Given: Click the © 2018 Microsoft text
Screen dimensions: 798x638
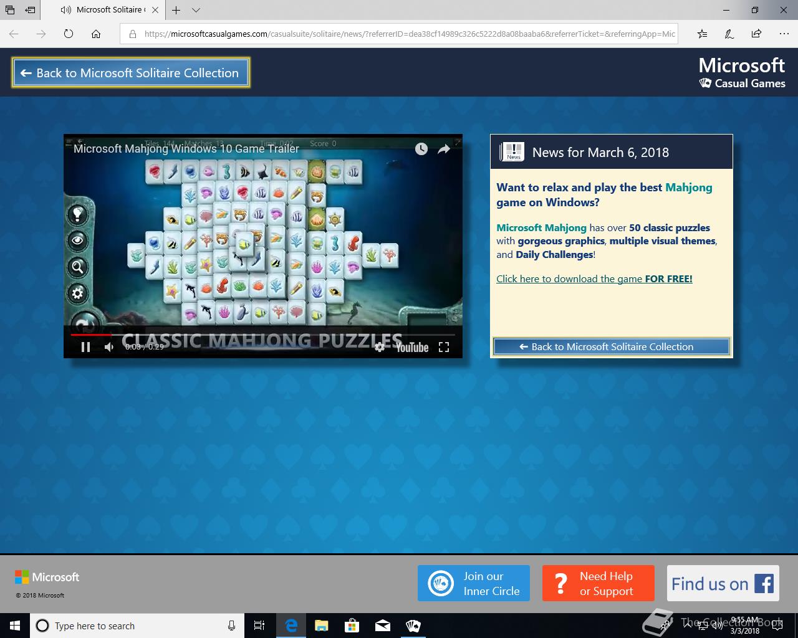Looking at the screenshot, I should (x=40, y=595).
